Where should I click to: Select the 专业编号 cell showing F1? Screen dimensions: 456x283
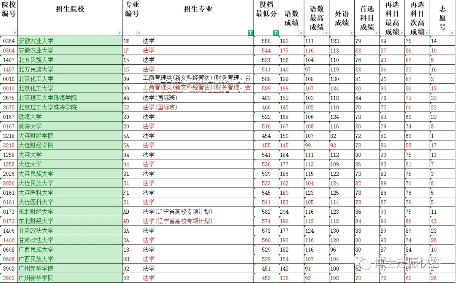pyautogui.click(x=132, y=193)
